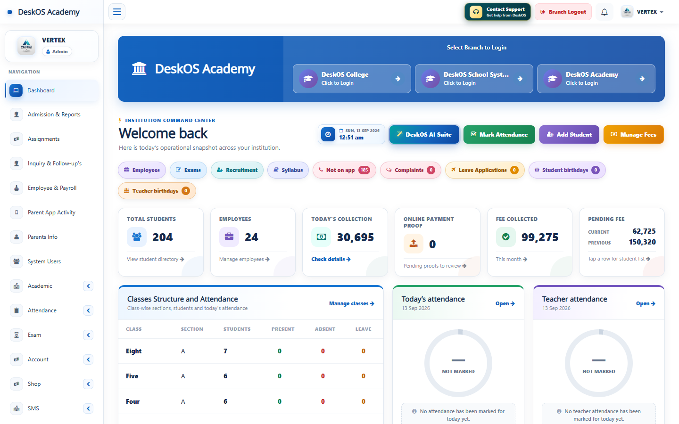Click the clock icon beside 12:51 am
The image size is (679, 424).
[x=328, y=135]
